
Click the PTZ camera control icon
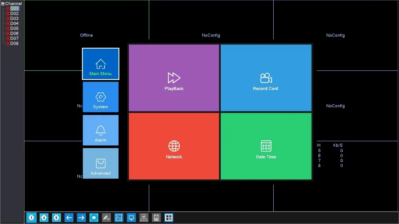(x=106, y=218)
